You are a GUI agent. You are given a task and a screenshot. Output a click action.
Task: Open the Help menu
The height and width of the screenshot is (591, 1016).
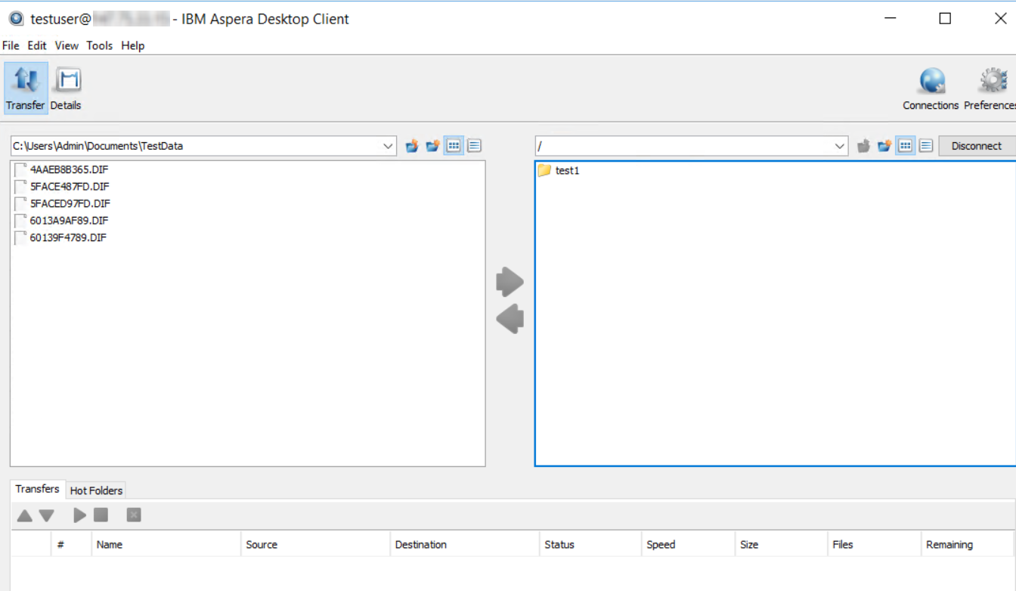[x=132, y=45]
